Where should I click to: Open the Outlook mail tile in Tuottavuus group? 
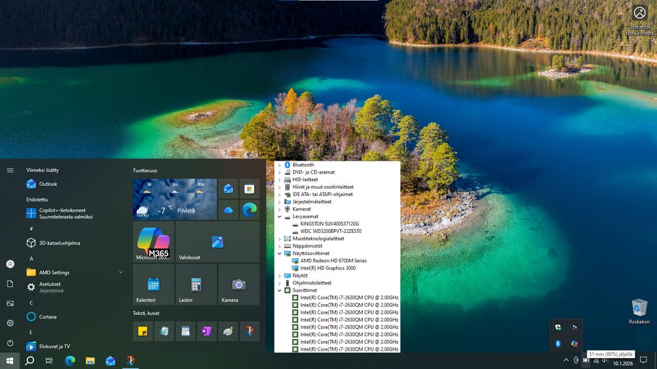(x=228, y=189)
